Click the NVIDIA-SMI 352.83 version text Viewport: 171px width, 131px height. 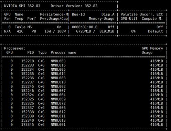(x=22, y=6)
